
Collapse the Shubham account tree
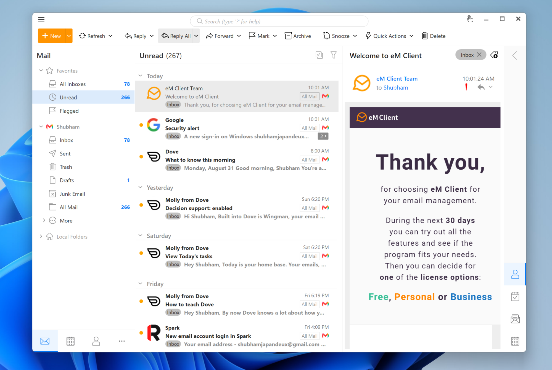coord(41,127)
